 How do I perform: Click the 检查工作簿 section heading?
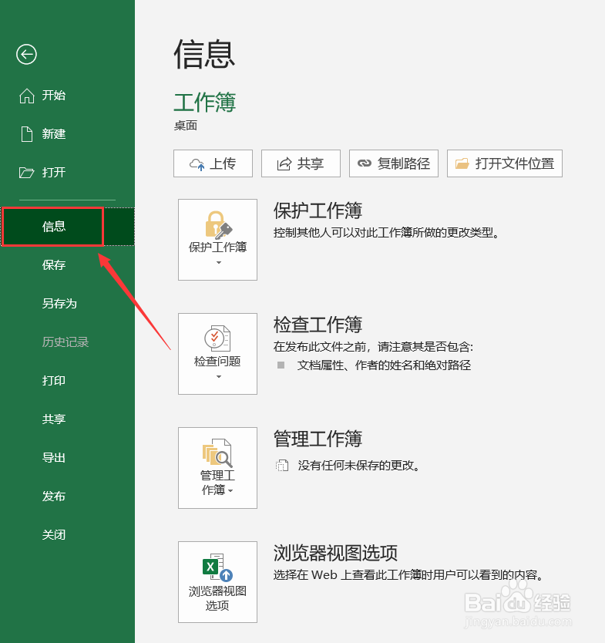[318, 325]
